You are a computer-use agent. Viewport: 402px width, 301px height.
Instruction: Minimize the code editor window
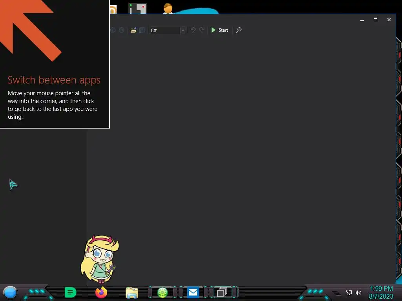[362, 20]
